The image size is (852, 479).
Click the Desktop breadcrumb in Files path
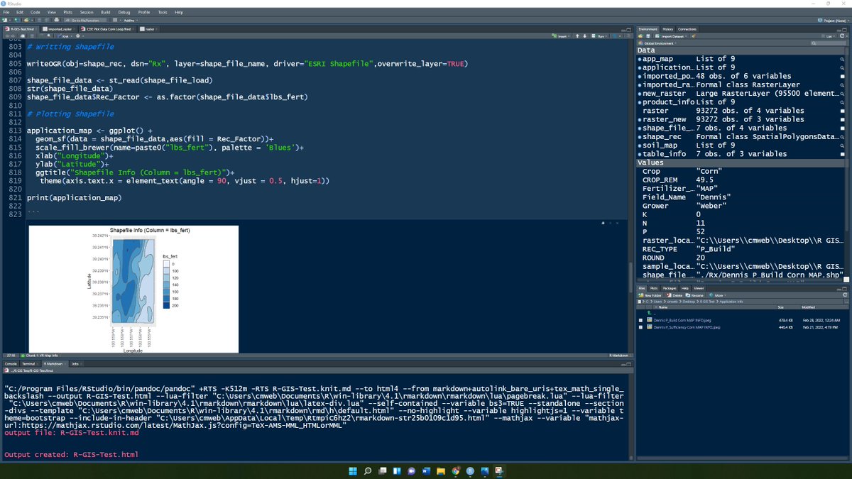pyautogui.click(x=688, y=302)
